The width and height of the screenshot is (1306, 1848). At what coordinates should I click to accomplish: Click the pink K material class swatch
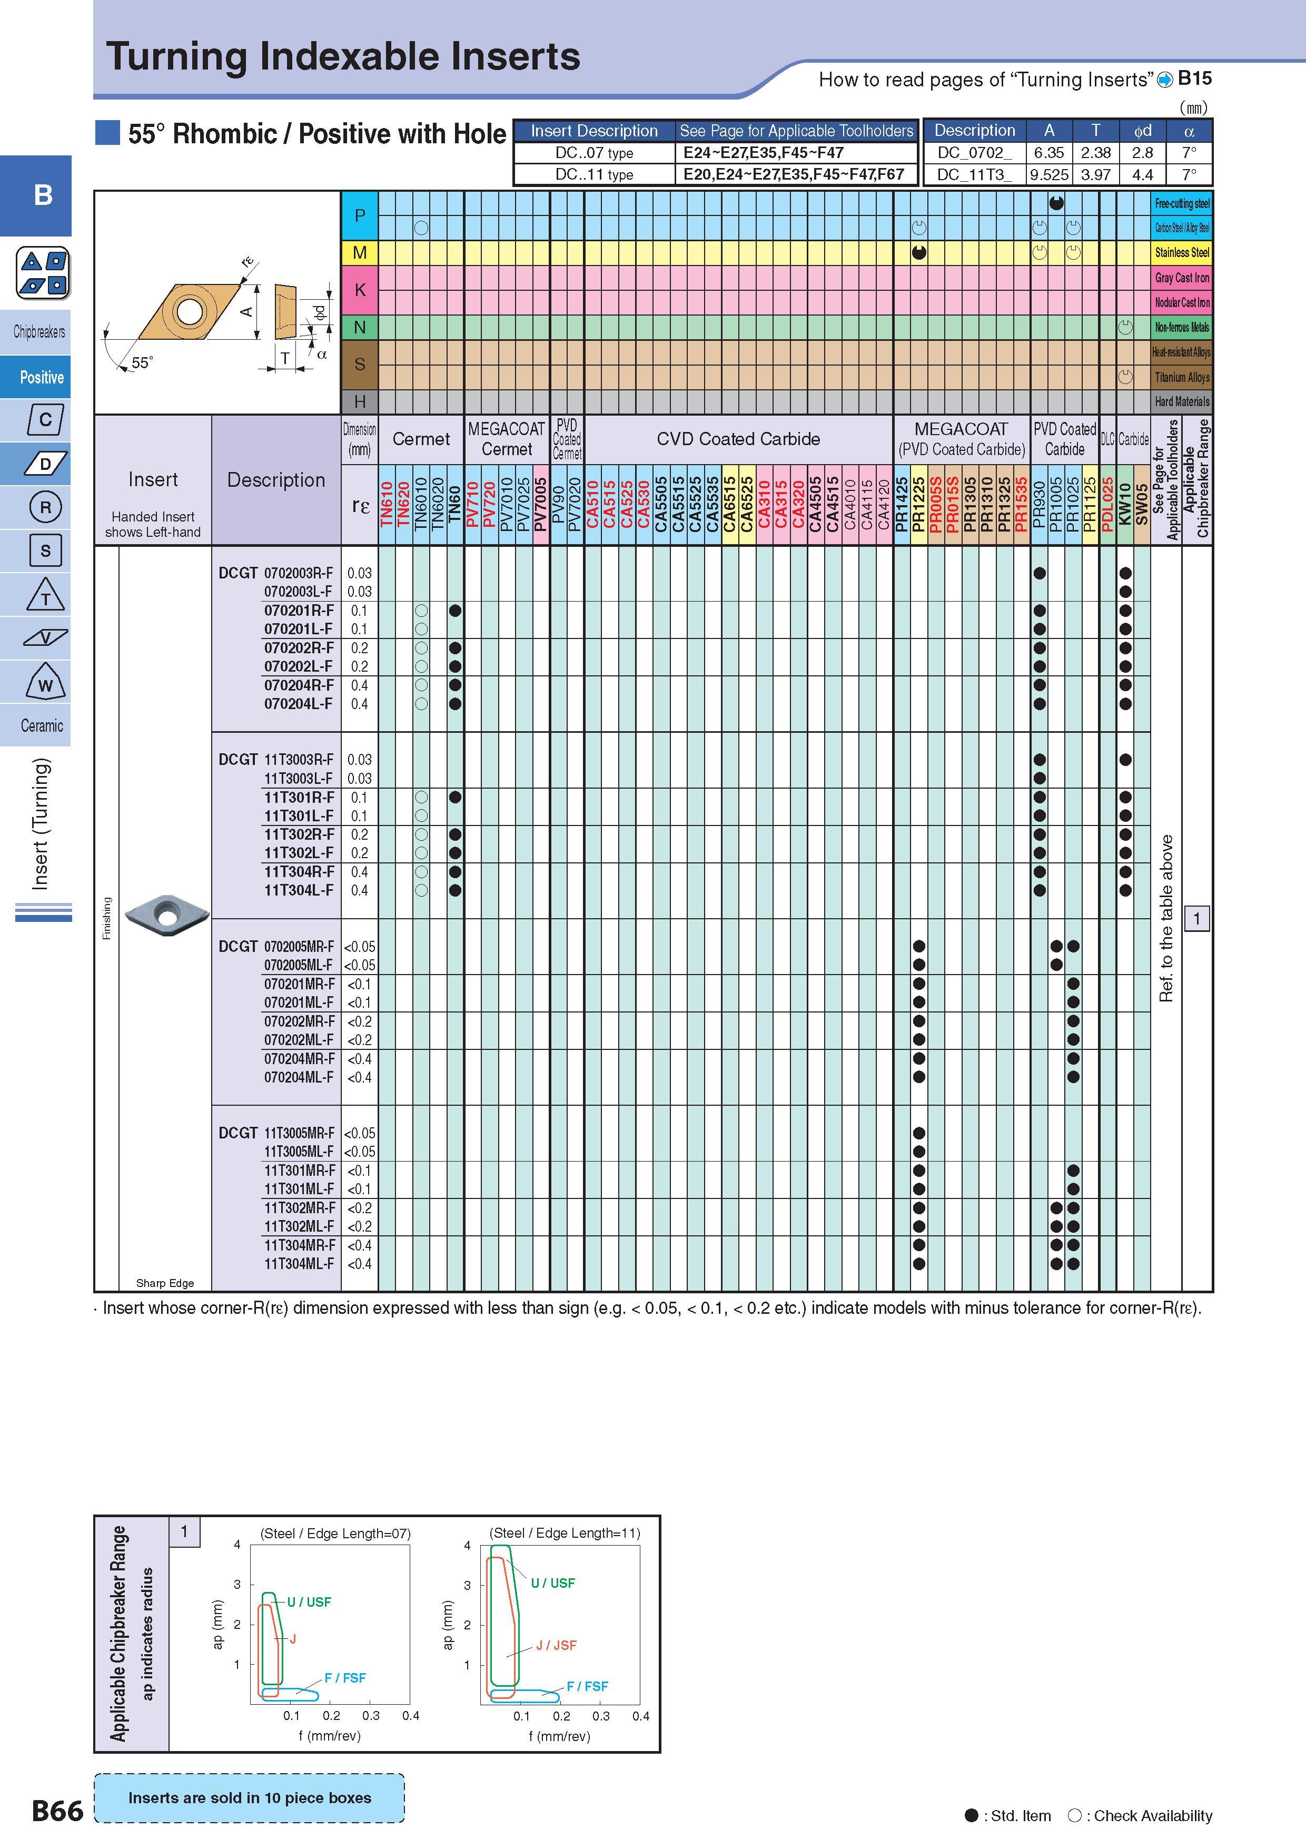(x=360, y=290)
